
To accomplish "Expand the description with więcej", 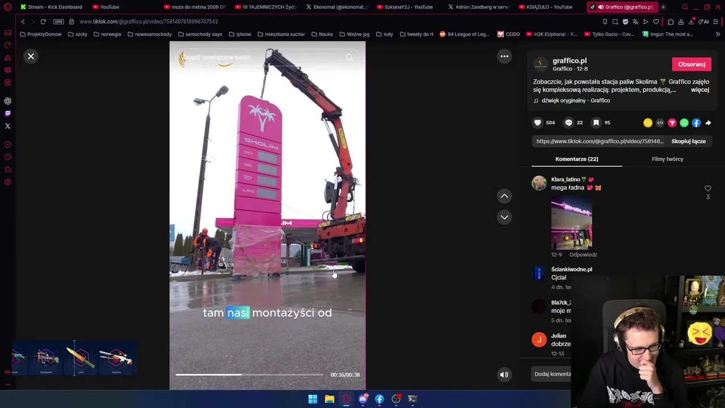I will click(x=700, y=90).
